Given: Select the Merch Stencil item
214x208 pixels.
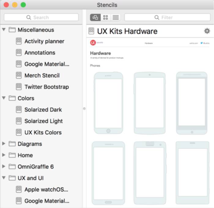Looking at the screenshot, I should click(x=42, y=76).
